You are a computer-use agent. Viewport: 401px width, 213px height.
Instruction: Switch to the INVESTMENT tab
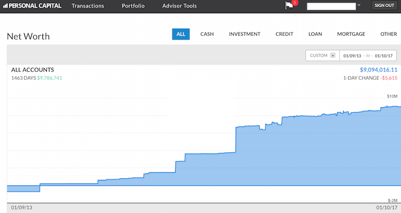click(x=245, y=34)
